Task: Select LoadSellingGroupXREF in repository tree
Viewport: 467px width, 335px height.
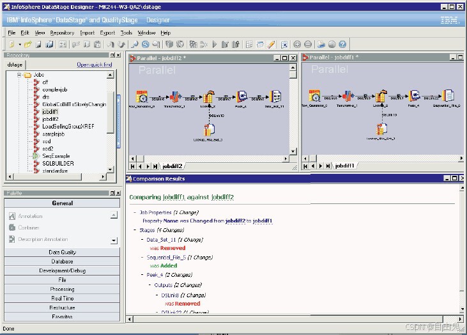Action: pyautogui.click(x=68, y=127)
